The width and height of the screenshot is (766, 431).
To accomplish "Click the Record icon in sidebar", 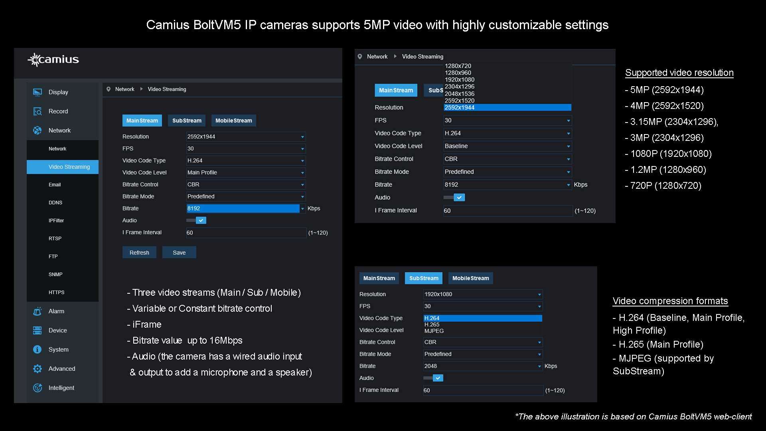I will tap(37, 111).
